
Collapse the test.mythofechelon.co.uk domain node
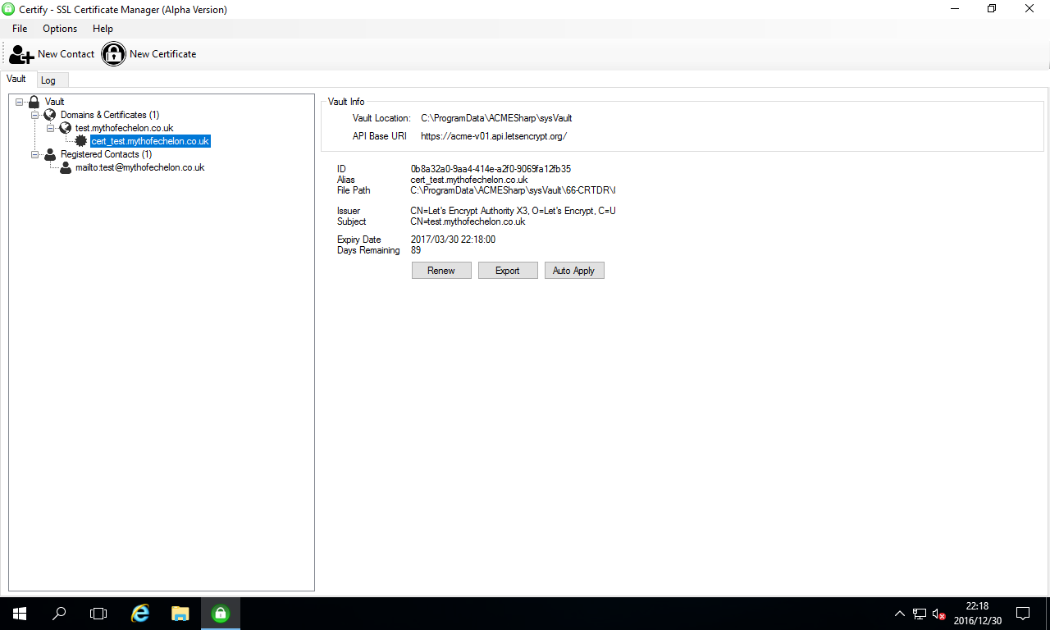(x=51, y=128)
